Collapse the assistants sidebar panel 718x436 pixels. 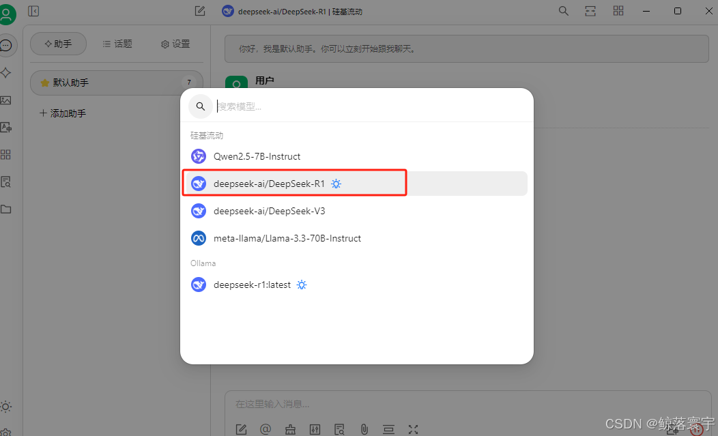point(33,11)
